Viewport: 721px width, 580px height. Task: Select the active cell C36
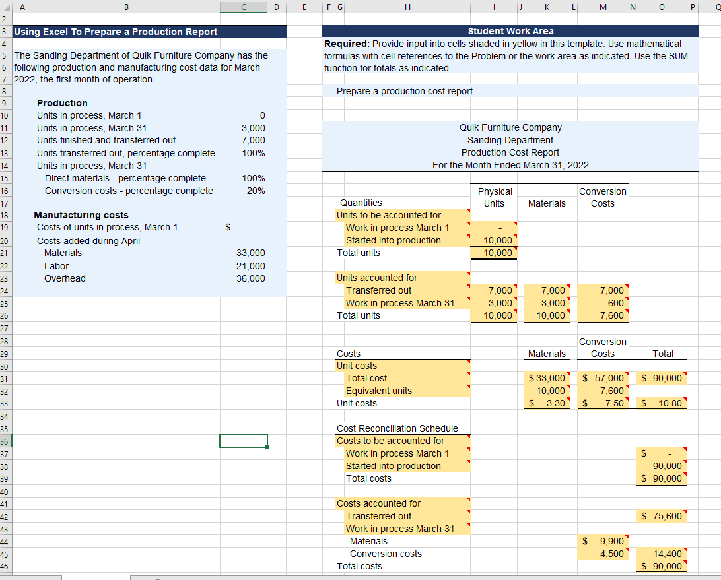click(x=243, y=441)
